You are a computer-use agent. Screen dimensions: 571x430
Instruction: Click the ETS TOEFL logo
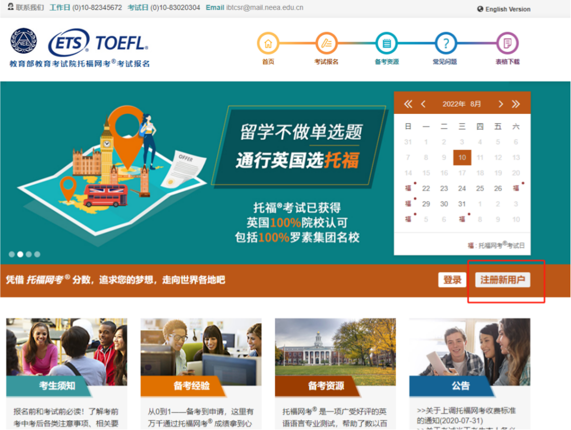98,42
